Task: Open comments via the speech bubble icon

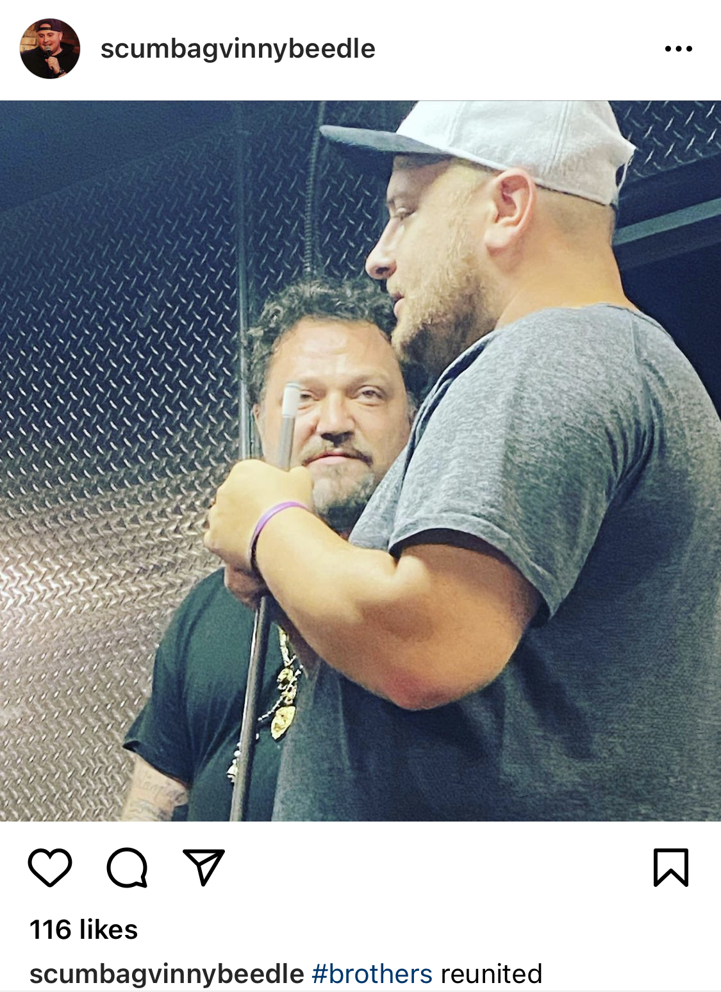Action: point(127,867)
